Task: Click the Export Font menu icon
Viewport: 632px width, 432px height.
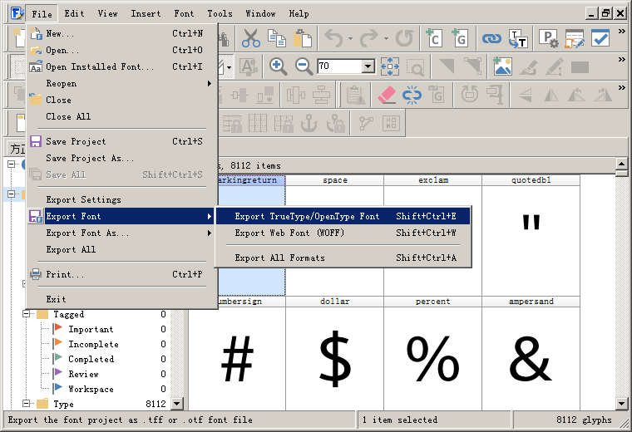Action: 36,217
